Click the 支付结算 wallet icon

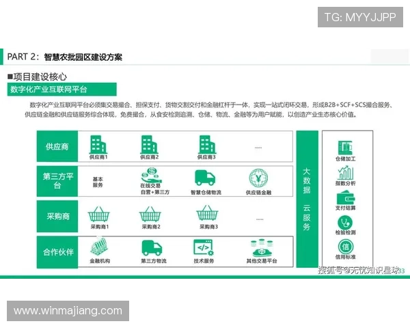click(345, 197)
